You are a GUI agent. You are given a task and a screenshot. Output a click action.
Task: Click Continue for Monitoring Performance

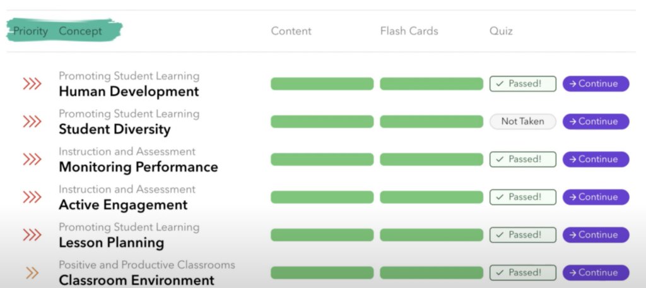point(596,159)
